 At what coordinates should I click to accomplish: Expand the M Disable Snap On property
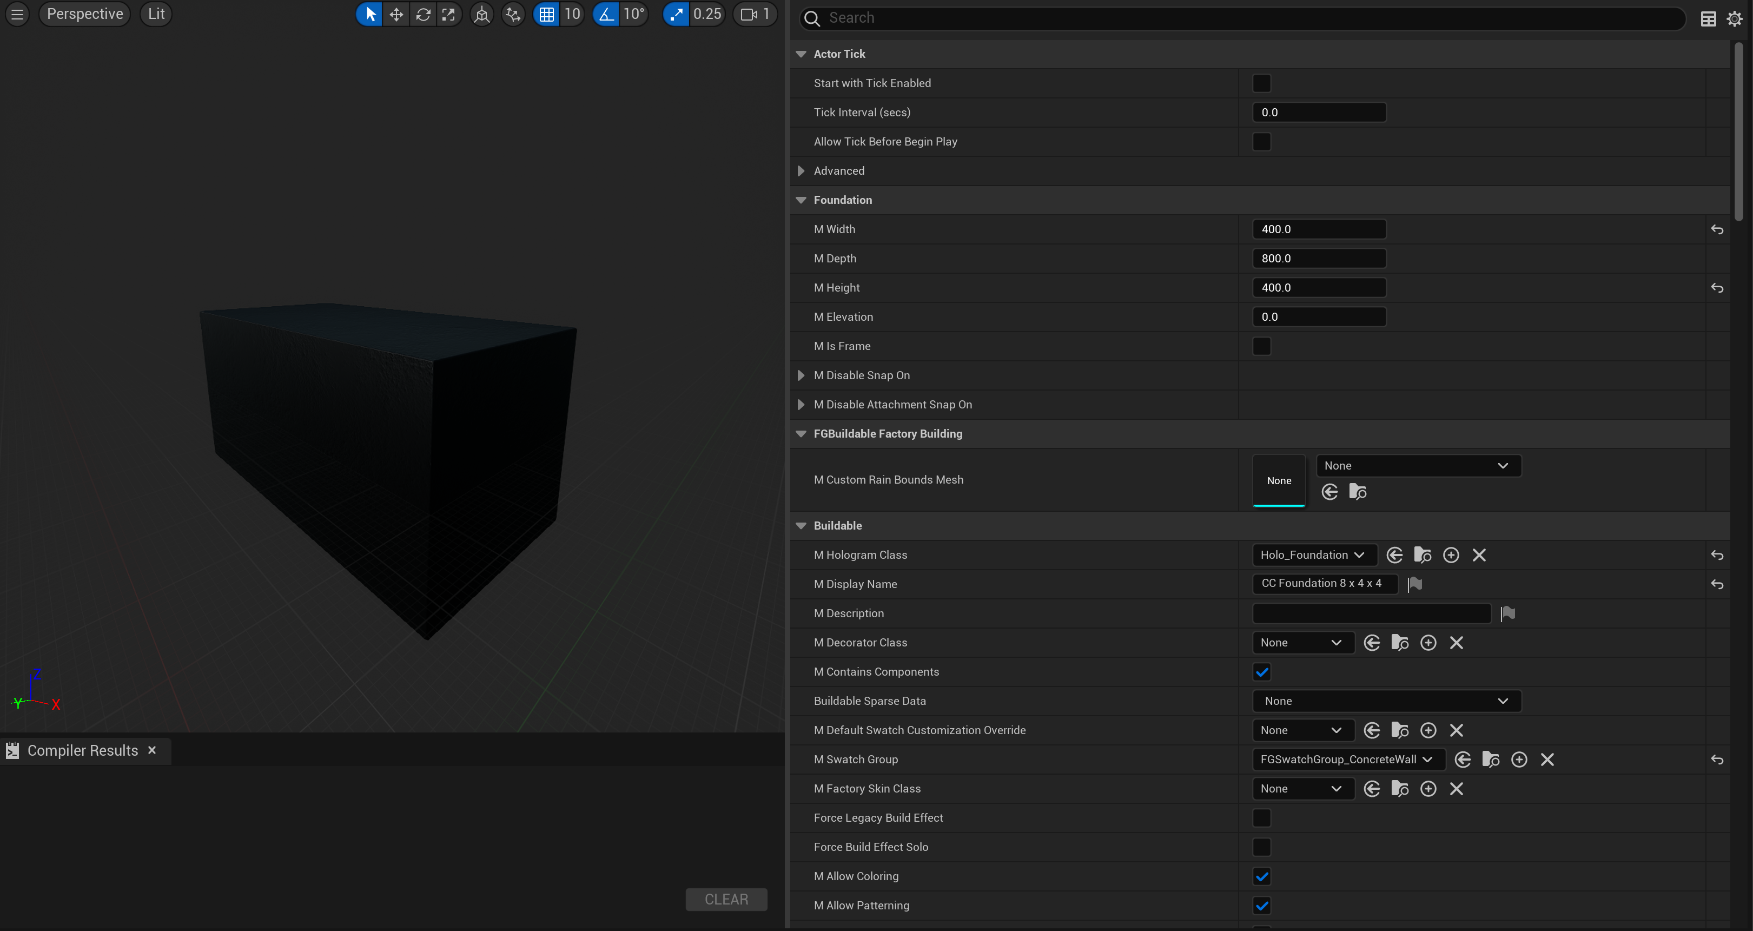(x=801, y=375)
